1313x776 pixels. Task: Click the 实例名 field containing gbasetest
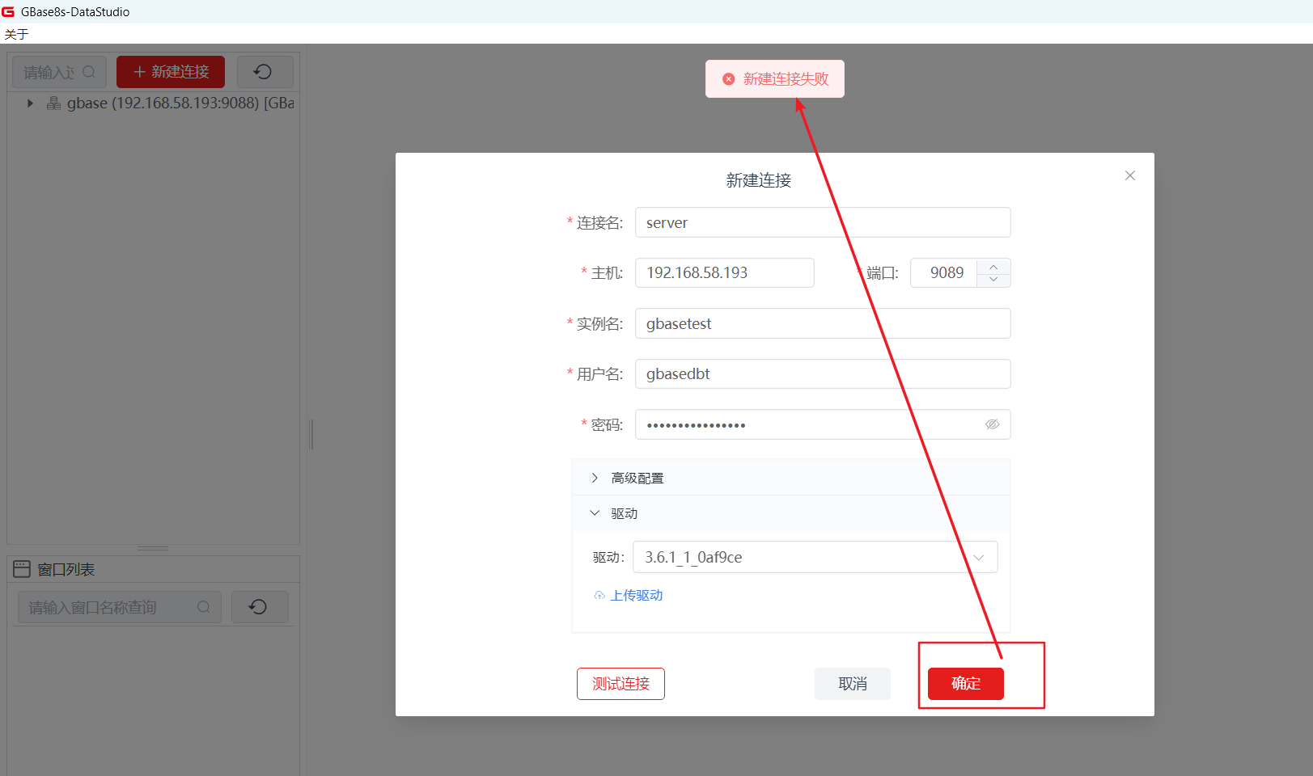click(823, 323)
